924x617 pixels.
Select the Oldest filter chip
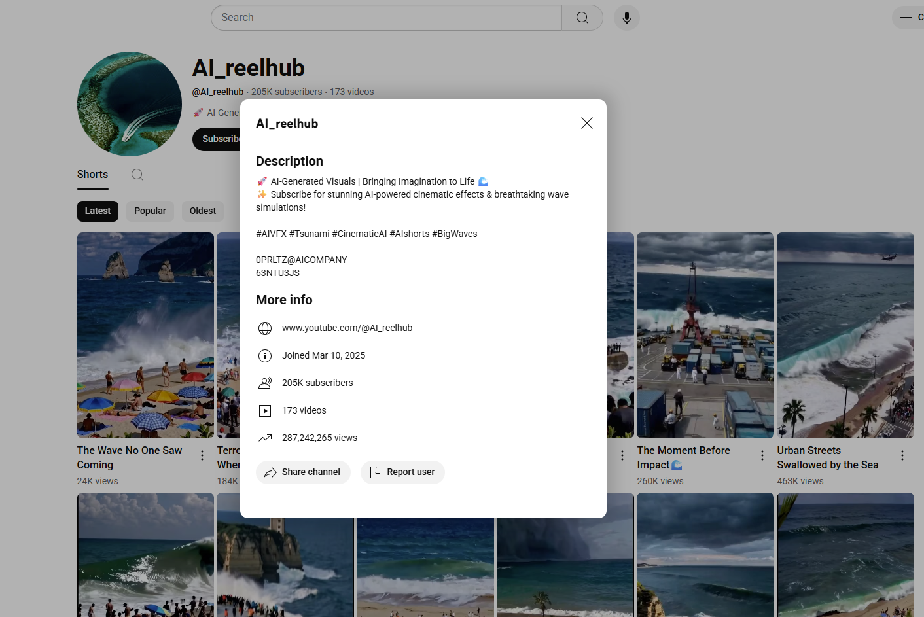coord(202,211)
